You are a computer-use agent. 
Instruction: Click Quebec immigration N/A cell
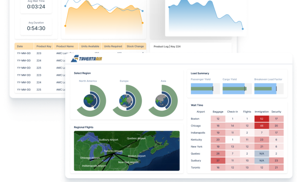pyautogui.click(x=262, y=154)
